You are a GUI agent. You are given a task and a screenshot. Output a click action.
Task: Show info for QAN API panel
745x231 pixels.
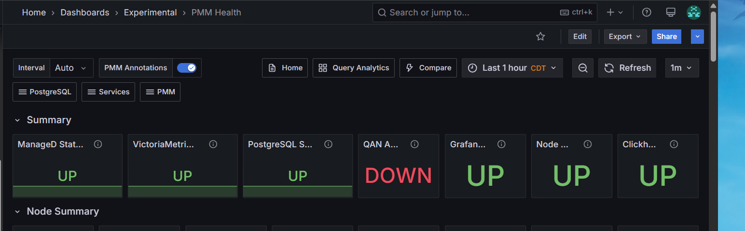coord(414,144)
